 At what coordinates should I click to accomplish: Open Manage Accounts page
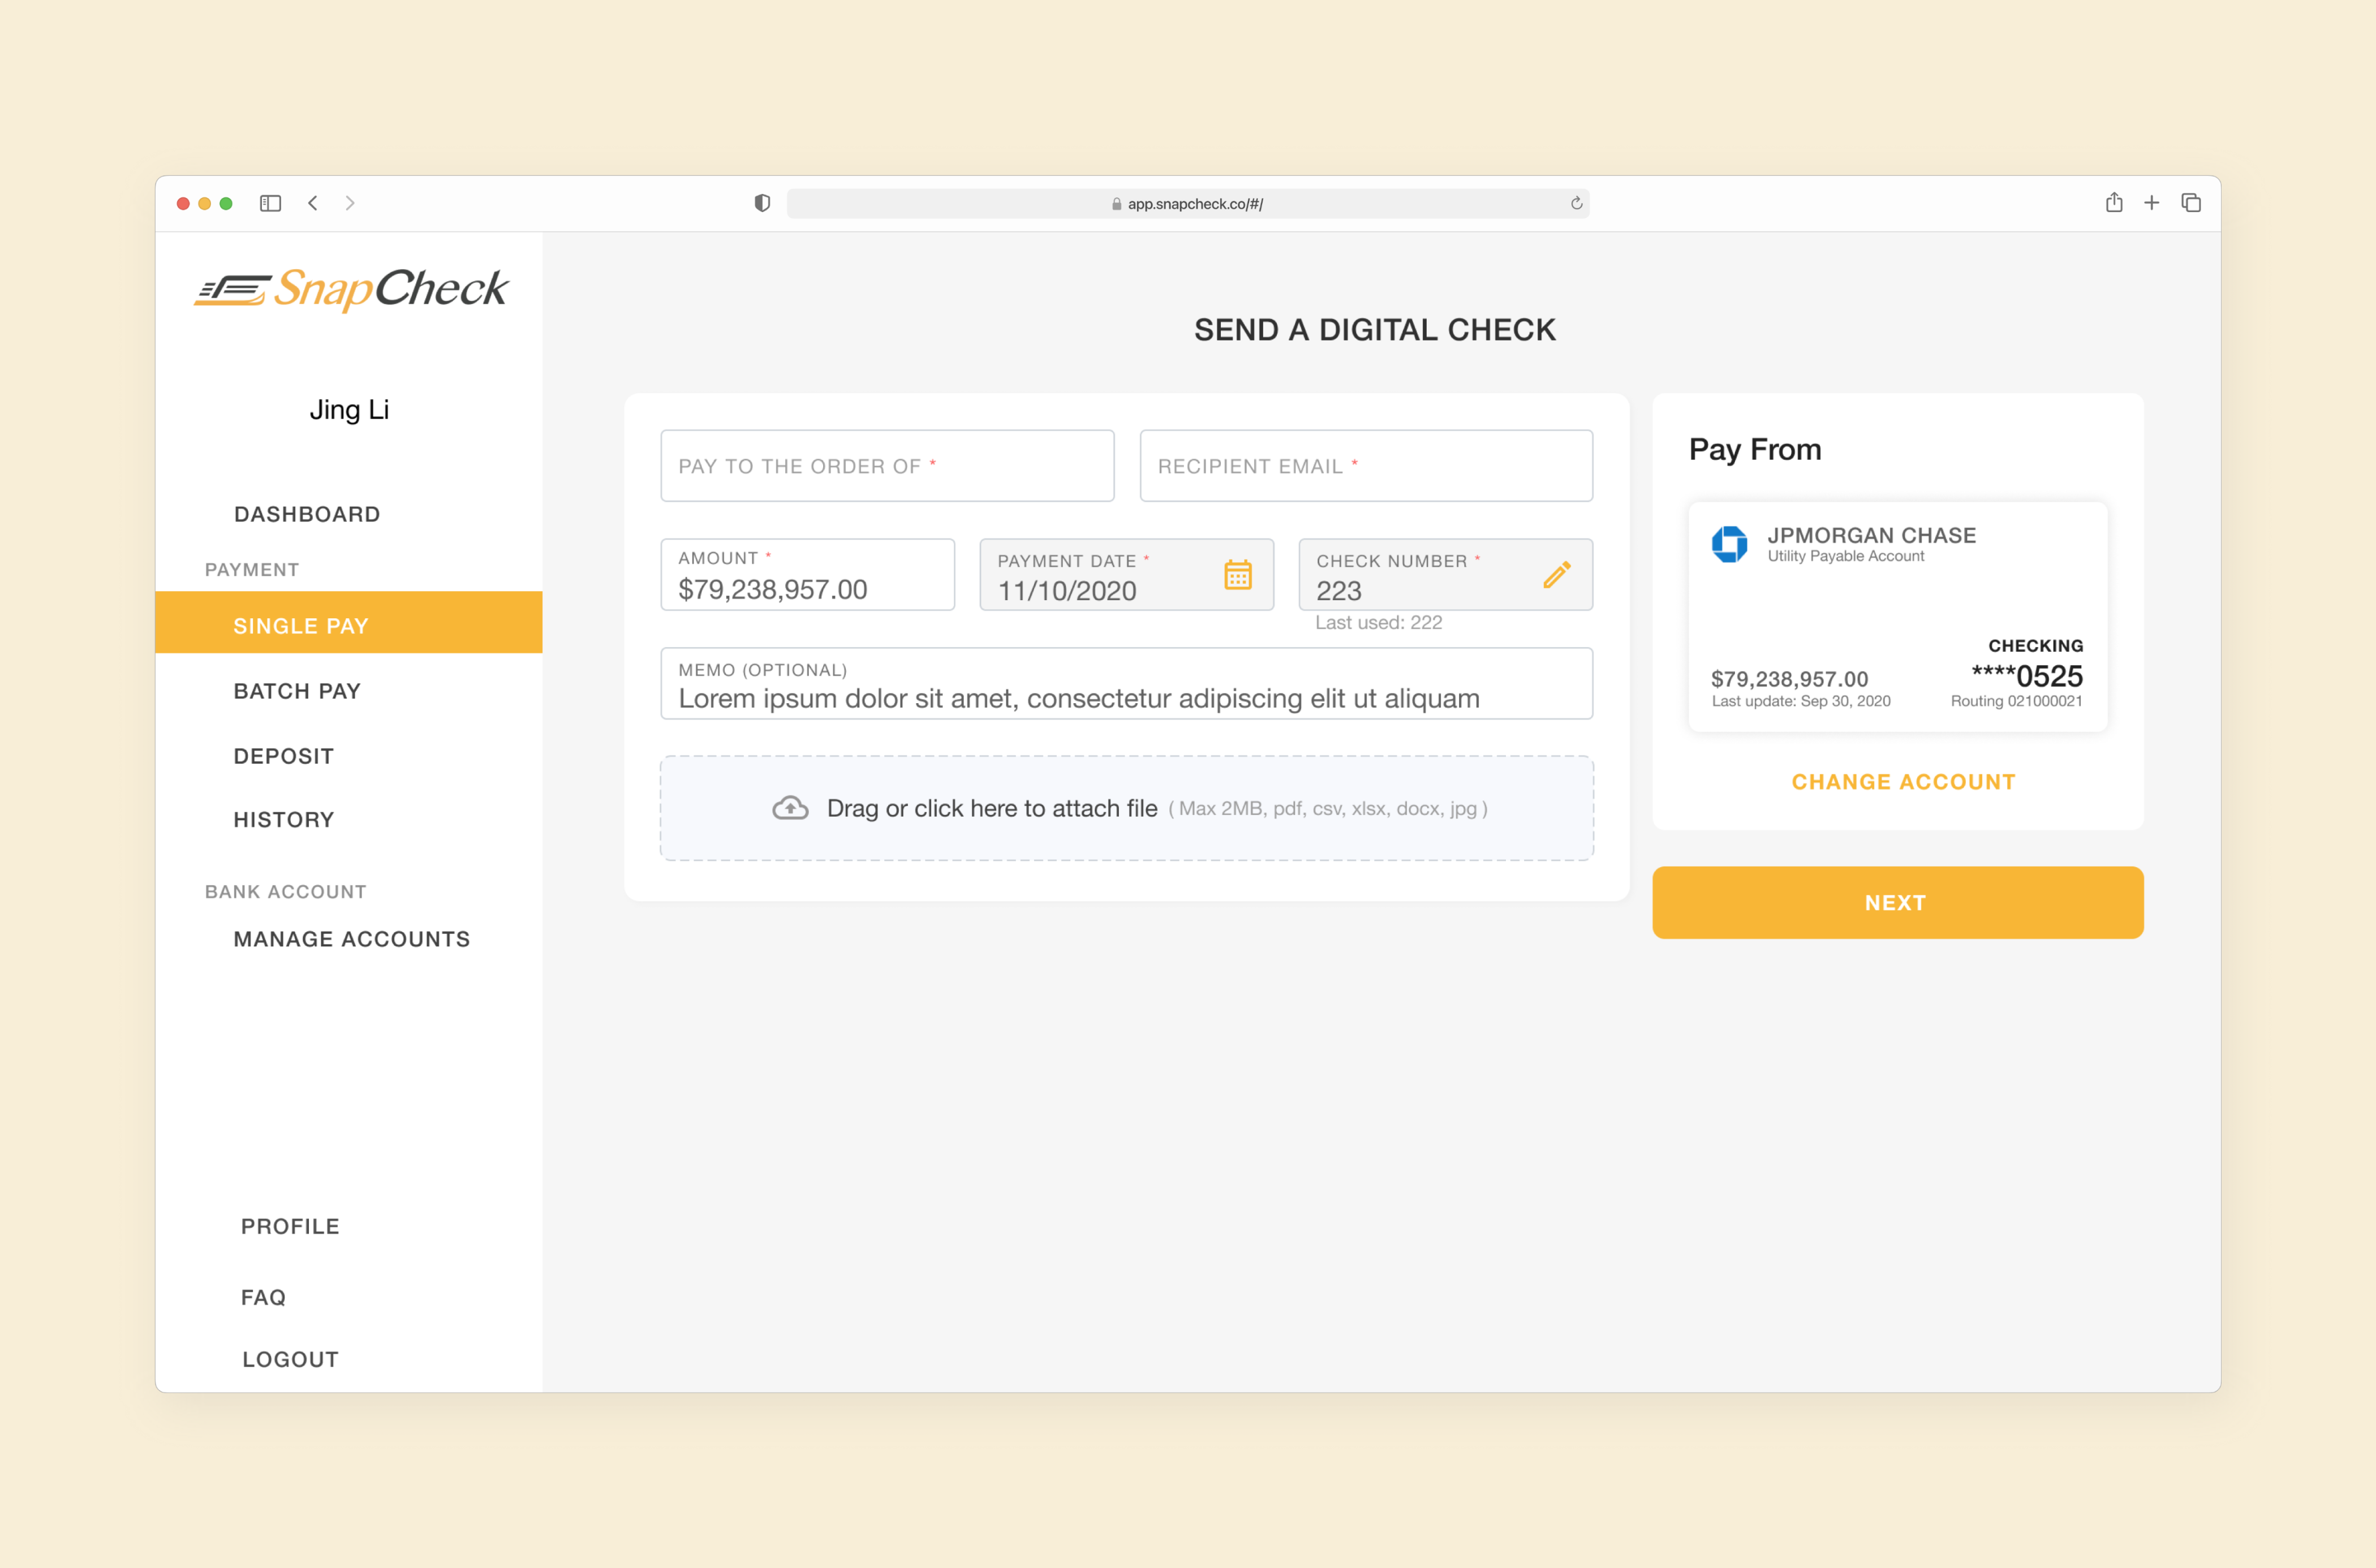[x=351, y=939]
